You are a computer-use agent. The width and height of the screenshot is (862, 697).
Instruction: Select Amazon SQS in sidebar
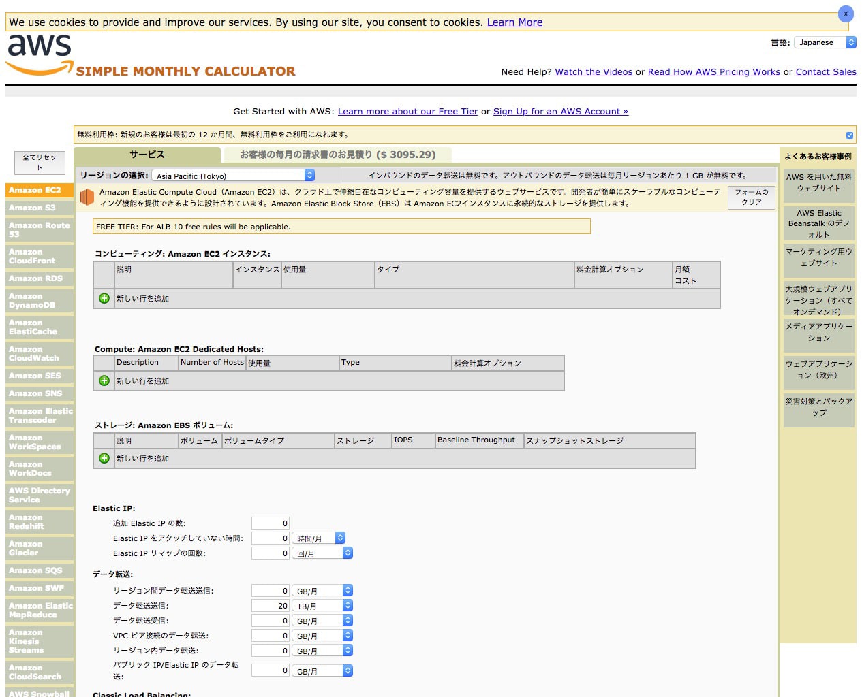[40, 570]
